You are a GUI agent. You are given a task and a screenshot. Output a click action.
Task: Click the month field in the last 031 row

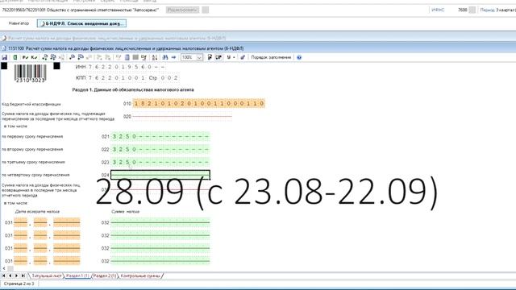click(x=40, y=261)
